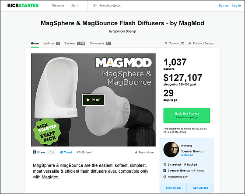Switch to the Comments tab

tap(100, 43)
